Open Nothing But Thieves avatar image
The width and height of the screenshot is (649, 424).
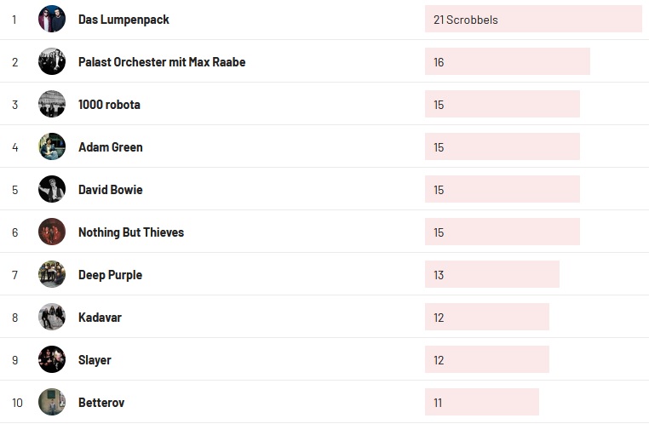(x=52, y=232)
